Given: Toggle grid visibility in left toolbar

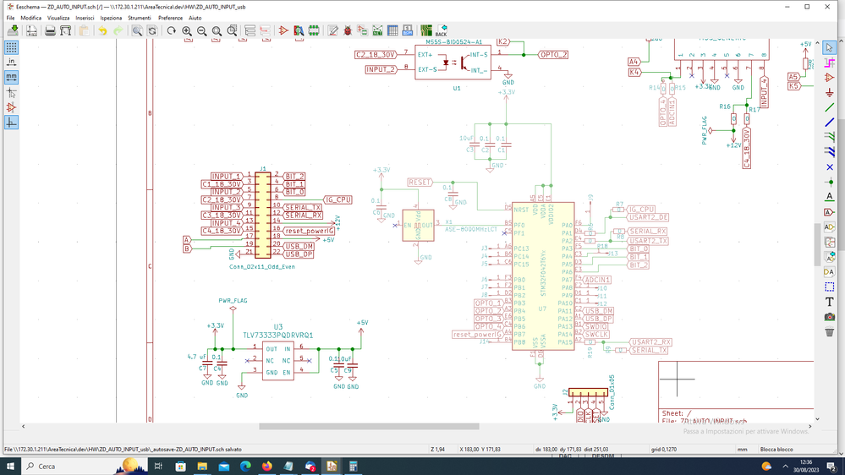Looking at the screenshot, I should [x=11, y=47].
